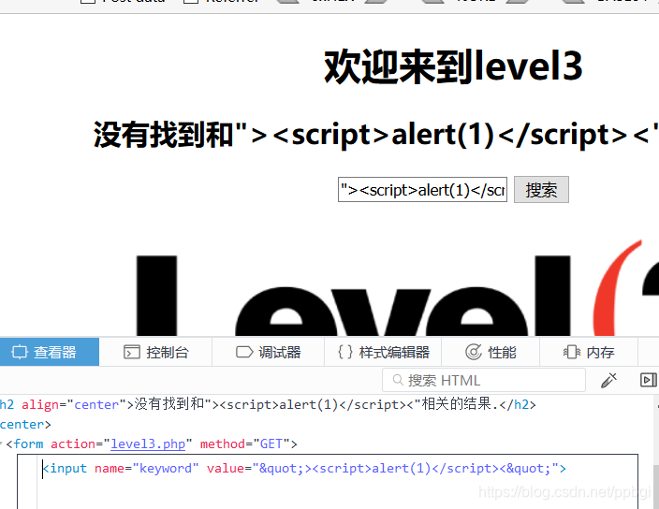The image size is (659, 509).
Task: Click the 查看器 tab's inspector icon
Action: click(20, 352)
